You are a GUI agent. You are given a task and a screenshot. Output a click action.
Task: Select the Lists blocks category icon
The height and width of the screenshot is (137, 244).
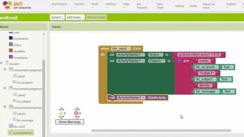coord(11,32)
